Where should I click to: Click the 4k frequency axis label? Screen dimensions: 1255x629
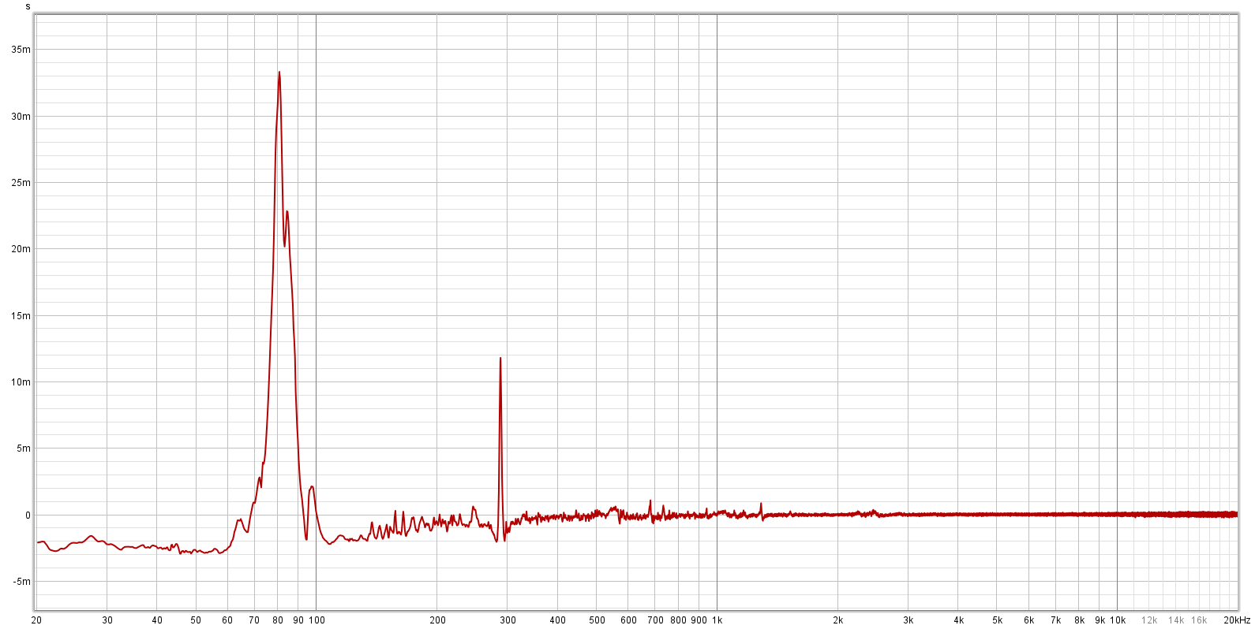(x=958, y=620)
